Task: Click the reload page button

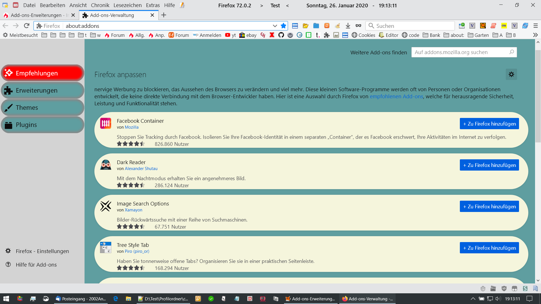Action: coord(26,26)
